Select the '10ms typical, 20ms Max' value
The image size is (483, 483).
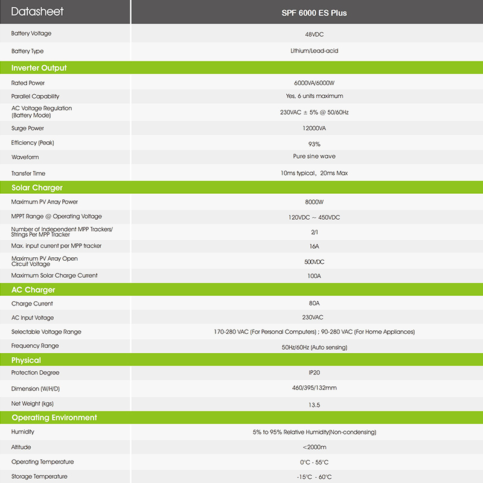(x=314, y=173)
